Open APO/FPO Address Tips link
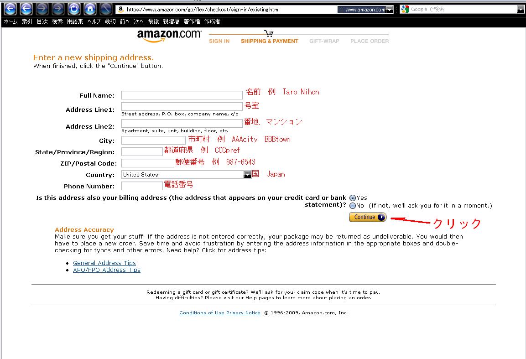 pyautogui.click(x=107, y=270)
